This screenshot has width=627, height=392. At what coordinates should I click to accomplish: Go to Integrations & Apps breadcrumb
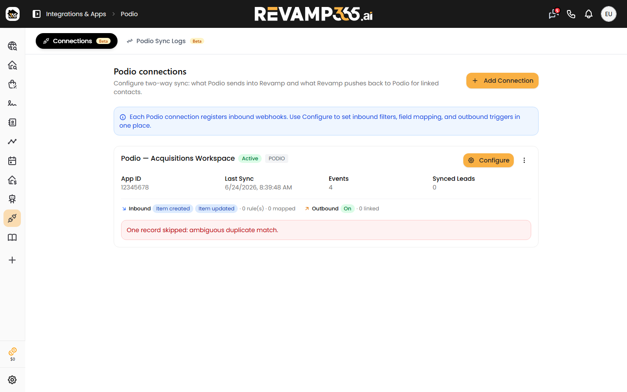(x=76, y=14)
